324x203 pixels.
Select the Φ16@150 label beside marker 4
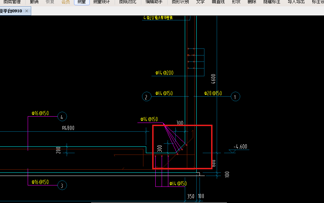pos(40,113)
